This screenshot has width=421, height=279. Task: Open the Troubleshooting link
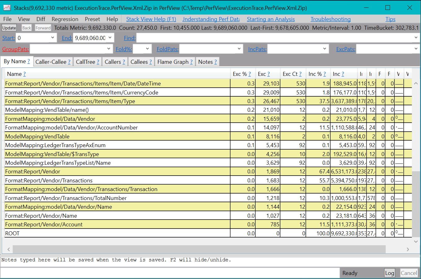(331, 19)
